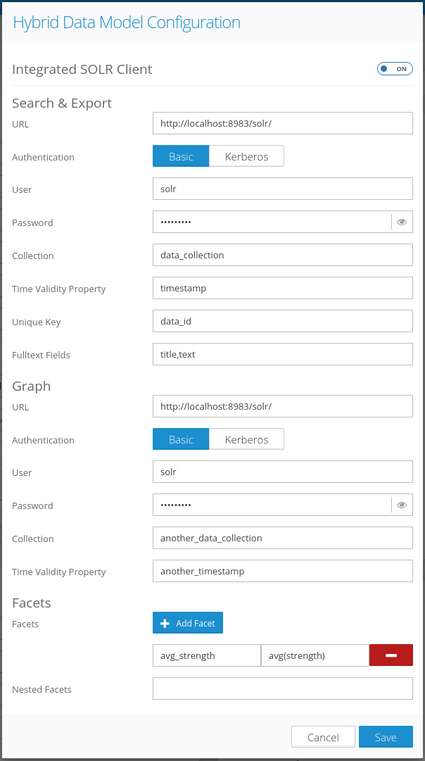The image size is (425, 761).
Task: Click the data_collection Collection field
Action: point(282,255)
